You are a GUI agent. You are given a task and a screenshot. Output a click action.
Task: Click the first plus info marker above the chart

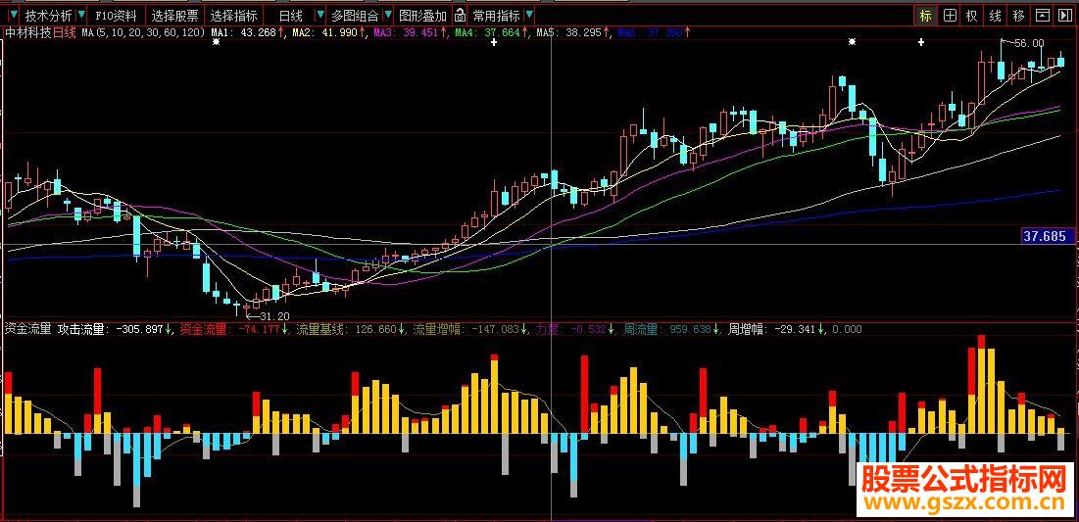coord(493,42)
